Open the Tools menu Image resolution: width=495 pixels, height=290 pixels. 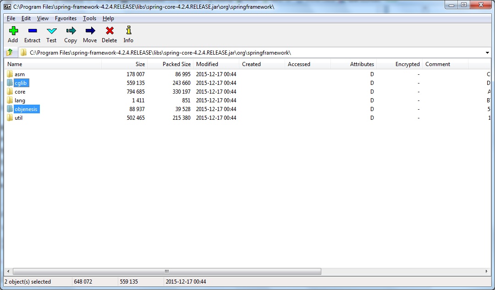90,18
